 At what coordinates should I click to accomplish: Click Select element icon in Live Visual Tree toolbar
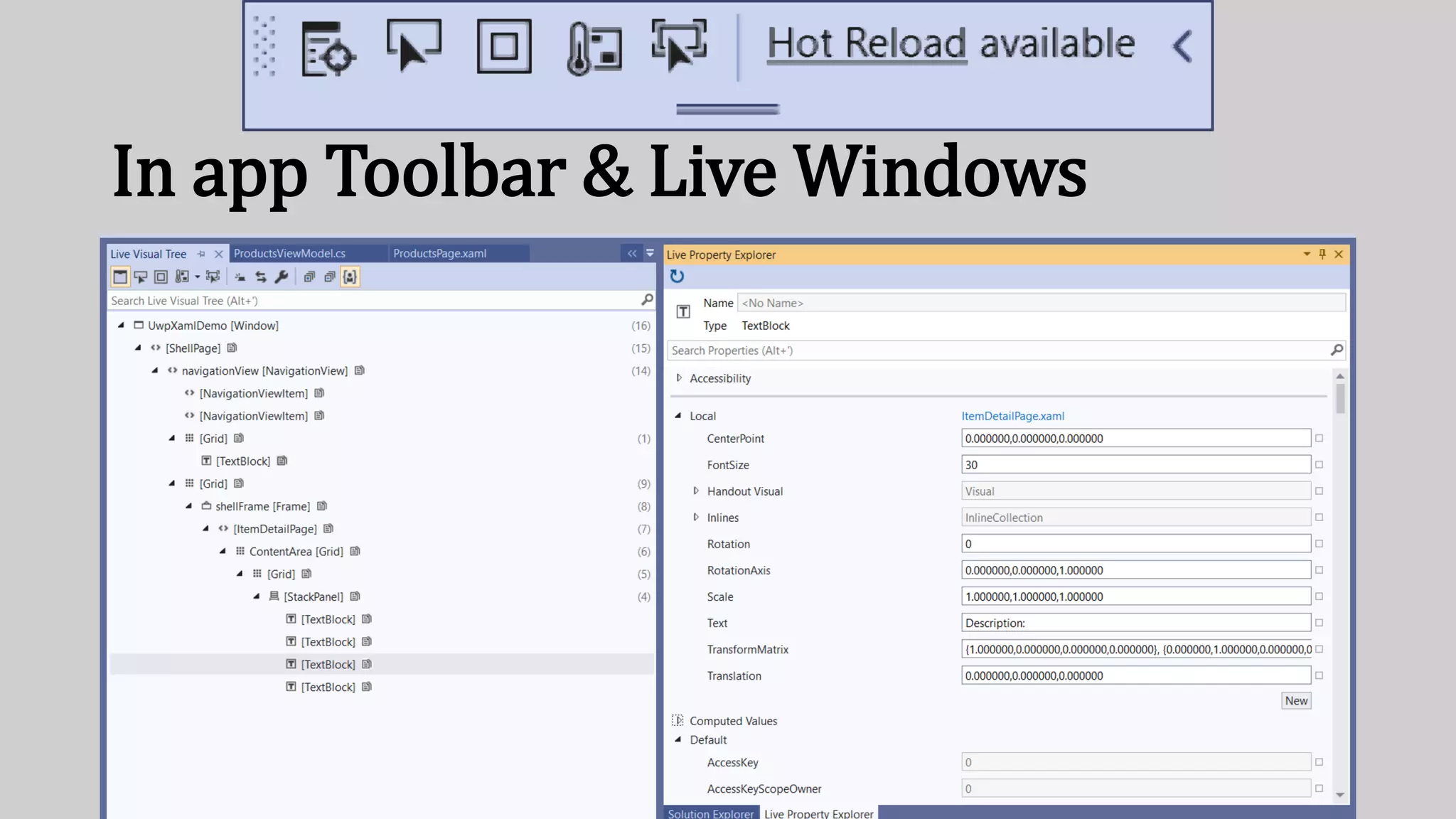(141, 277)
